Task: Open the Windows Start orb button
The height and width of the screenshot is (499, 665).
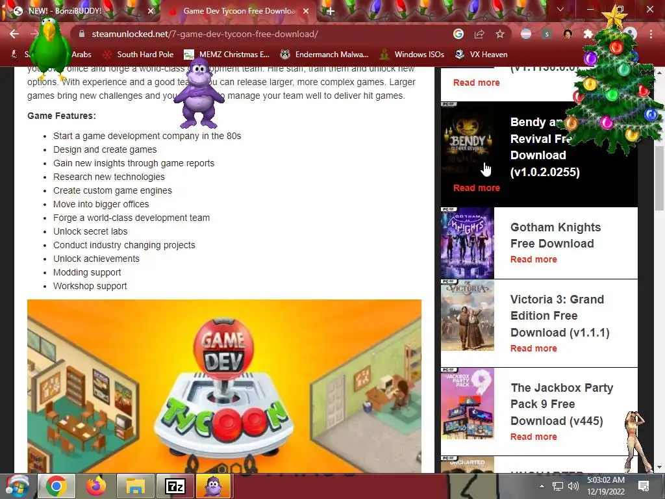Action: 18,486
